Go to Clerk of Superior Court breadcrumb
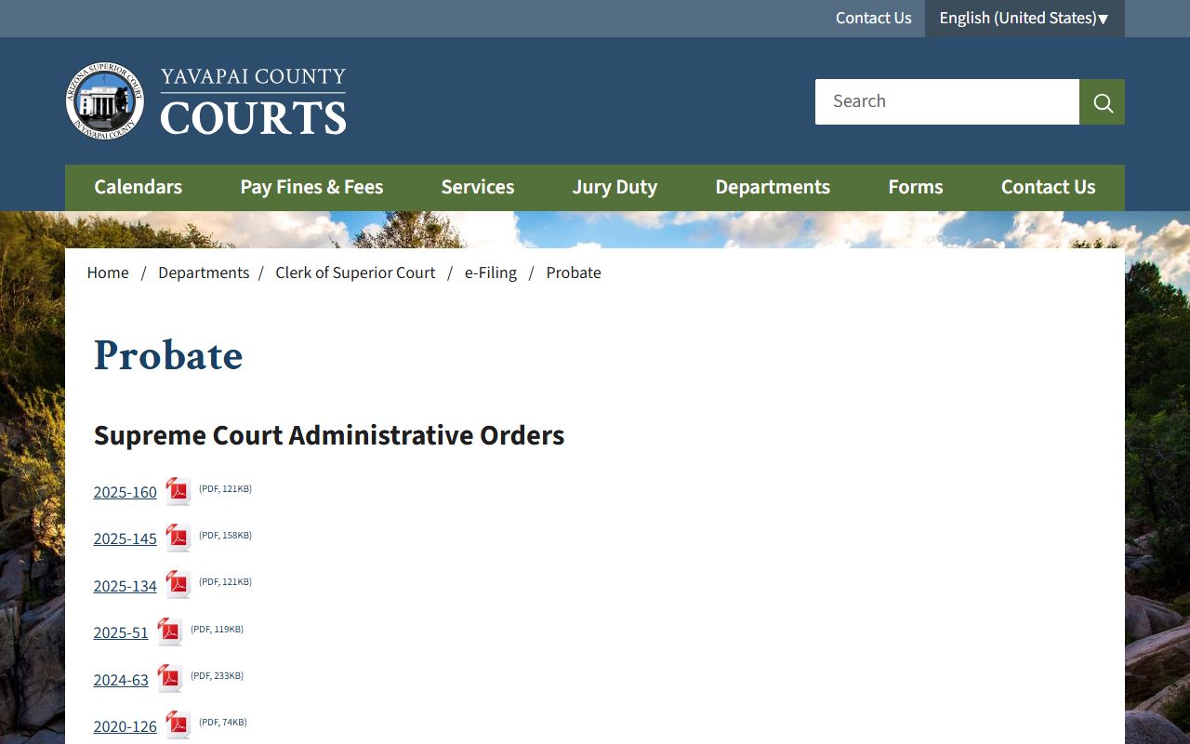 pos(355,272)
